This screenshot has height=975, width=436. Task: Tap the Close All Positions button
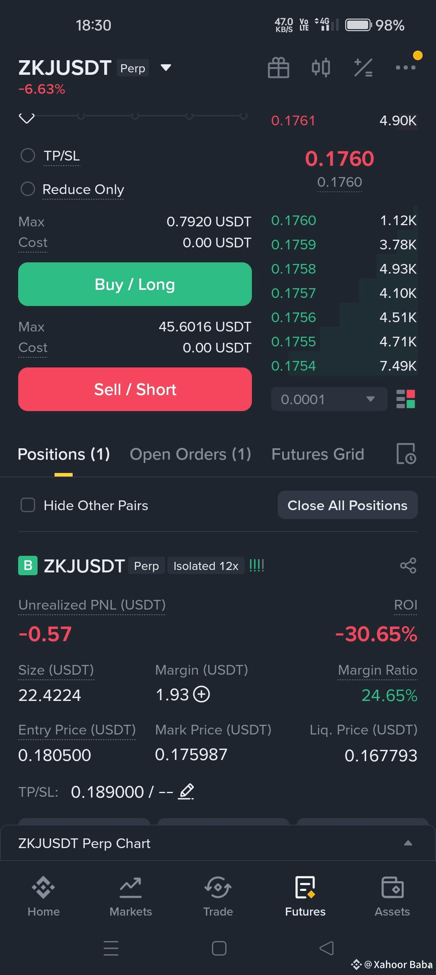348,505
